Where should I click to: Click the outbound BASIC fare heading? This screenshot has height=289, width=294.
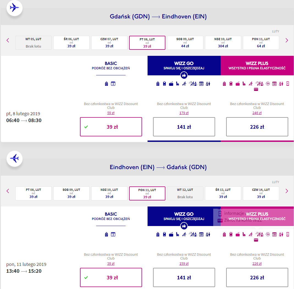111,65
